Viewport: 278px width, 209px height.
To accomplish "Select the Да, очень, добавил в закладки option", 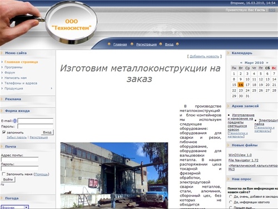I will pyautogui.click(x=231, y=197).
